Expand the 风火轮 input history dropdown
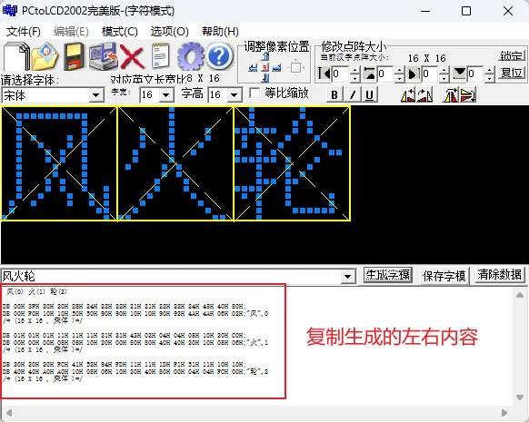 [347, 277]
